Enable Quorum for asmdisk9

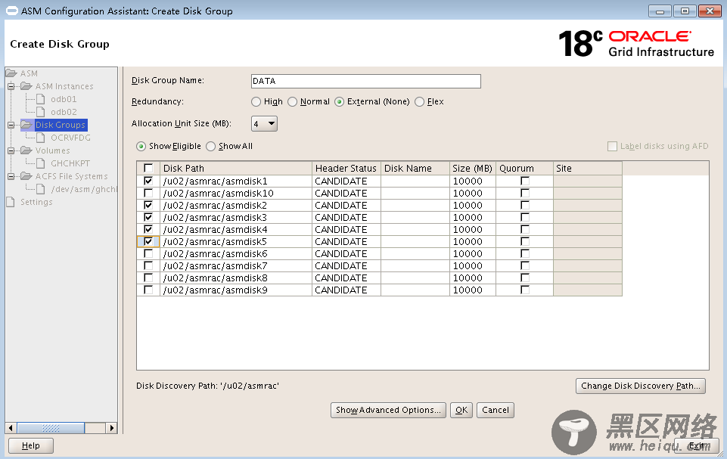point(525,290)
